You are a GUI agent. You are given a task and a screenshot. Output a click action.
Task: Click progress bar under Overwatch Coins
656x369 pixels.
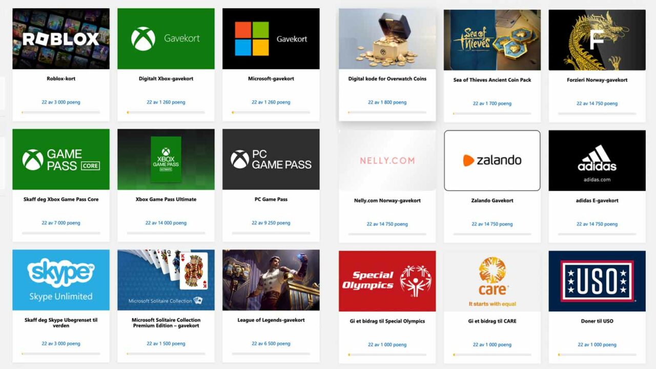click(x=387, y=112)
